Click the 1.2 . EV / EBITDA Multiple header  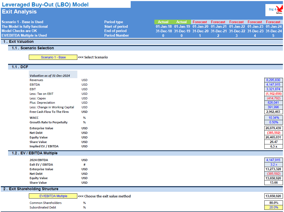pos(146,153)
